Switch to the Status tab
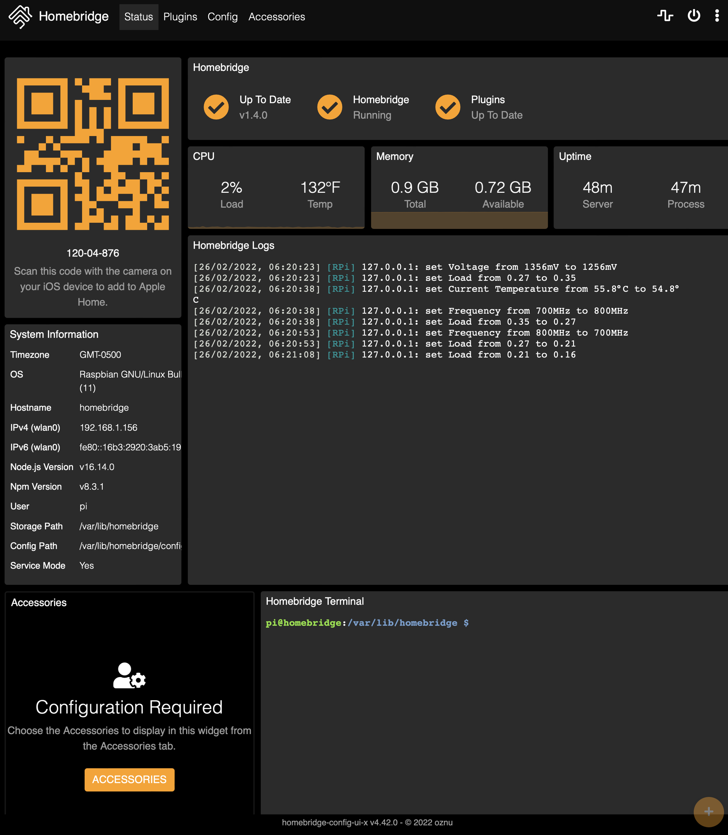The width and height of the screenshot is (728, 835). [139, 17]
